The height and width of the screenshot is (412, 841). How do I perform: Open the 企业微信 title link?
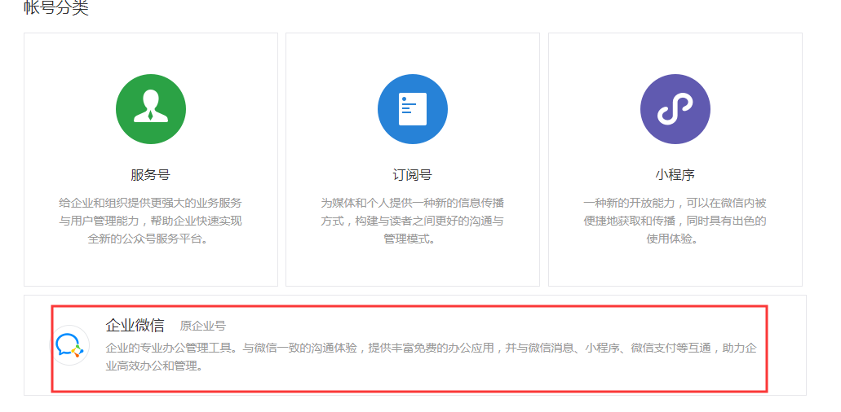(x=135, y=326)
